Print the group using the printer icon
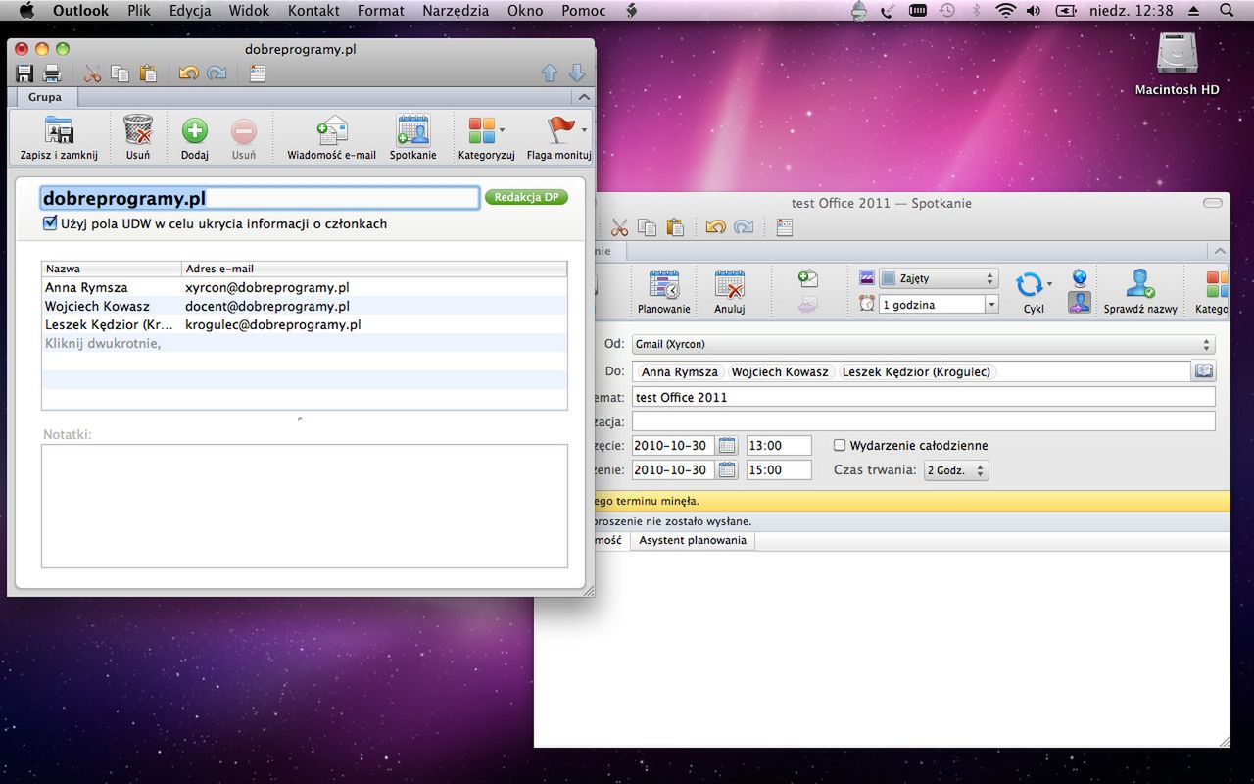This screenshot has width=1254, height=784. (x=52, y=73)
